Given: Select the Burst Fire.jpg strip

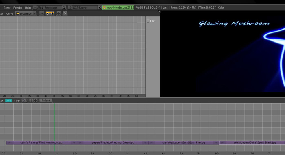Looking at the screenshot, I should point(184,143).
